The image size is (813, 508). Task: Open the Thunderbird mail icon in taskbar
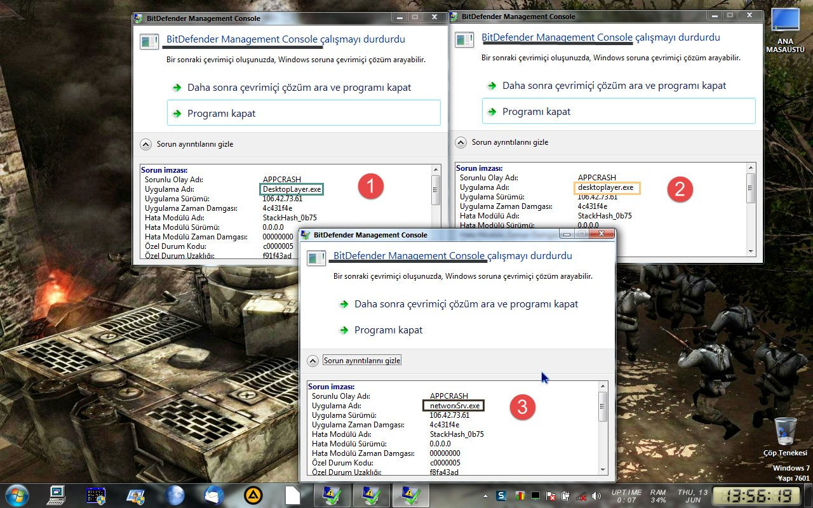[213, 495]
